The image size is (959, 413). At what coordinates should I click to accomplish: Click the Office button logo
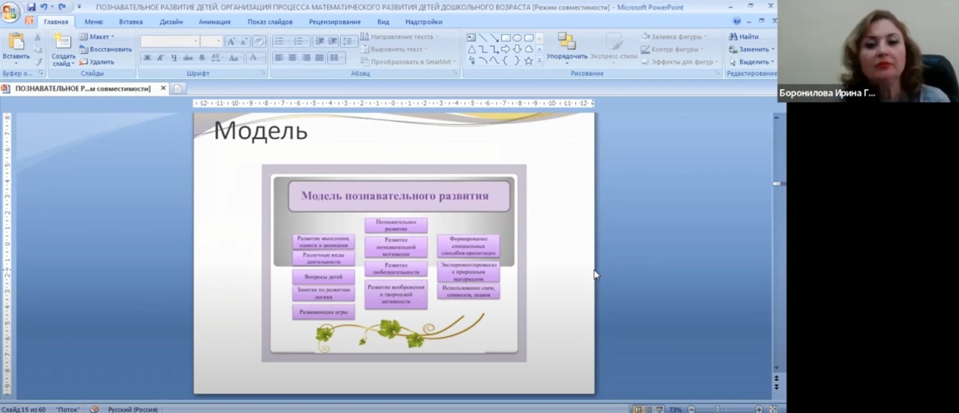[x=10, y=13]
